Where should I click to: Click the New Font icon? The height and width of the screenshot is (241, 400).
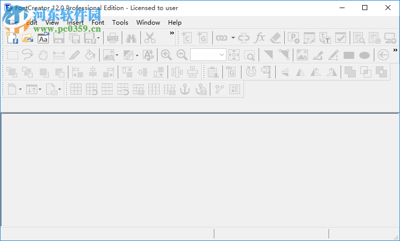tap(12, 38)
